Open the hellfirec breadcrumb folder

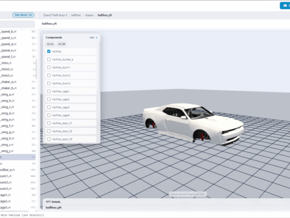(x=76, y=15)
